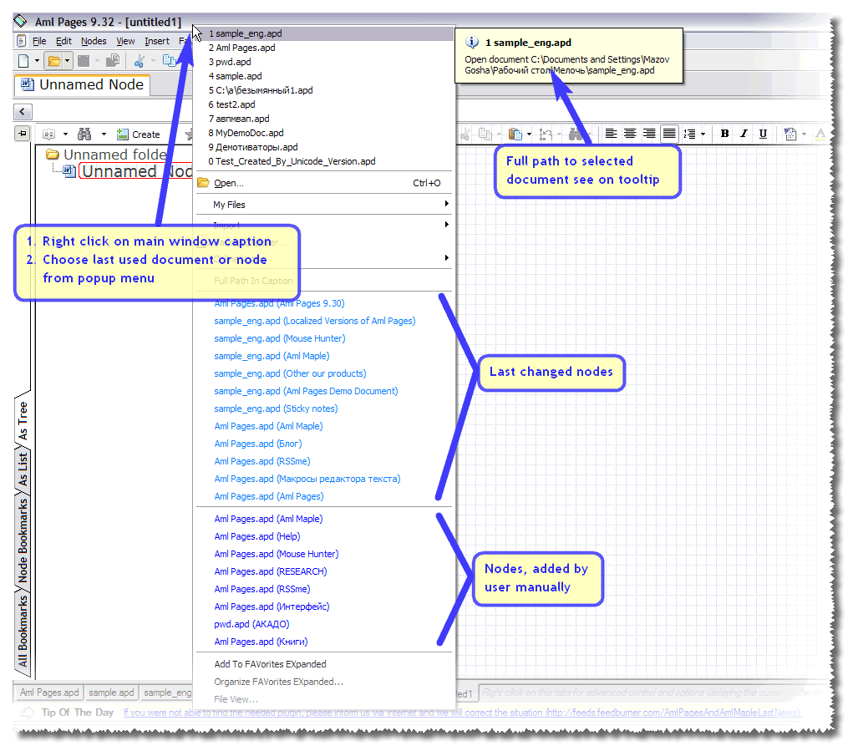The height and width of the screenshot is (751, 853).
Task: Click the binoculars find icon in tree toolbar
Action: click(84, 134)
